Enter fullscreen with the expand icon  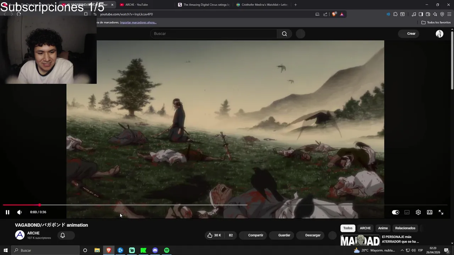(441, 212)
